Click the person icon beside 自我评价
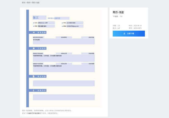The height and width of the screenshot is (118, 169). tap(34, 90)
